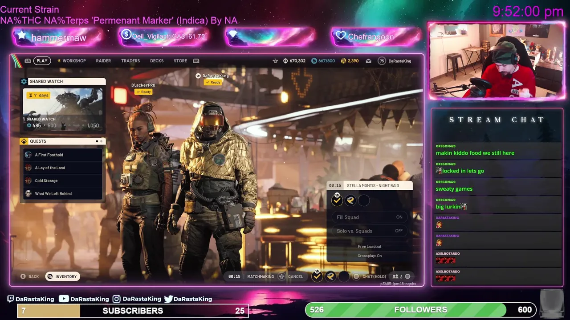Switch to the WORKSHOP tab
This screenshot has height=320, width=570.
74,61
